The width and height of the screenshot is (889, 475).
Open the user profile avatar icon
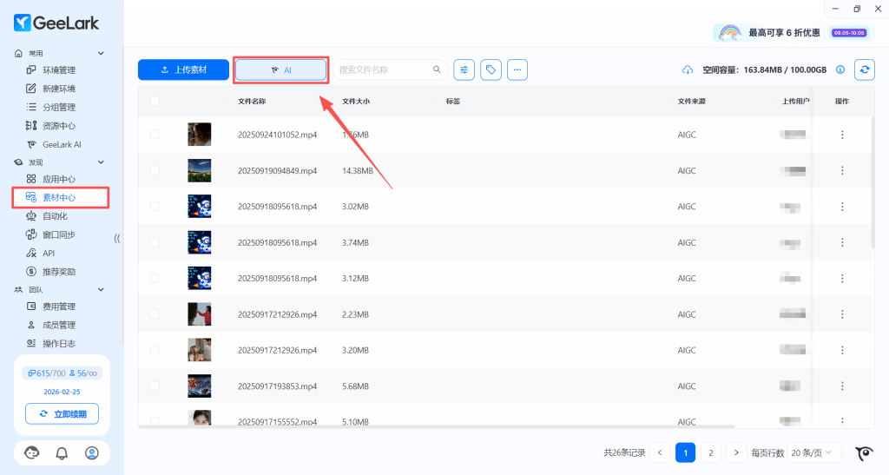pyautogui.click(x=92, y=452)
